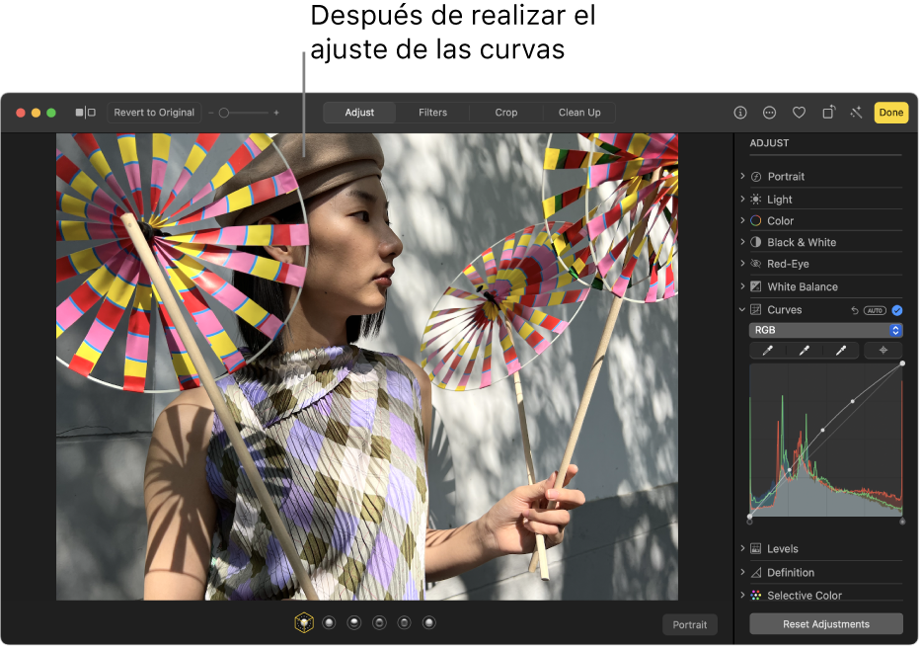The height and width of the screenshot is (646, 922).
Task: Click the Rotate icon in the toolbar
Action: 829,113
